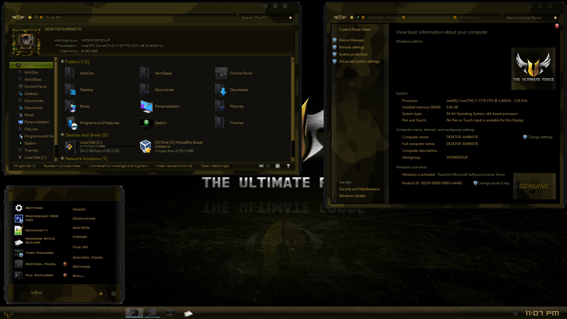Expand the breadcrumb arrow before System
567x319 pixels.
click(455, 17)
